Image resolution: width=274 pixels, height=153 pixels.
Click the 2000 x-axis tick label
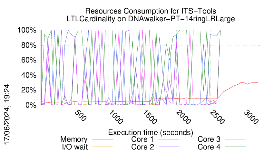coord(183,117)
